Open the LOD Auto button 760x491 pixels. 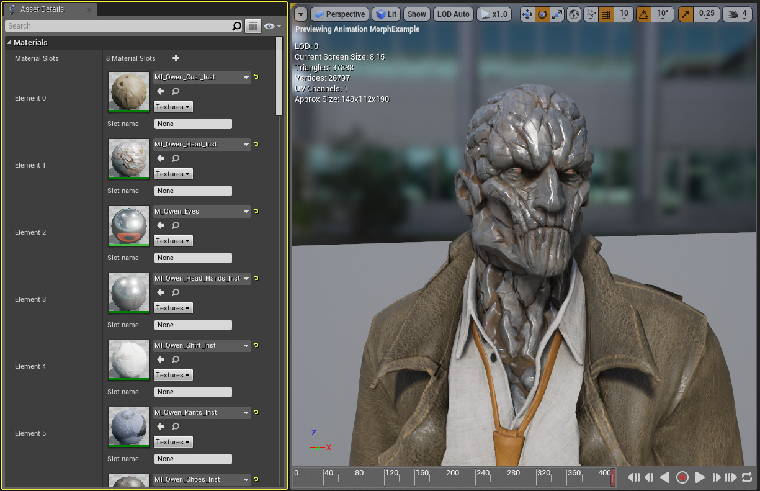tap(453, 14)
